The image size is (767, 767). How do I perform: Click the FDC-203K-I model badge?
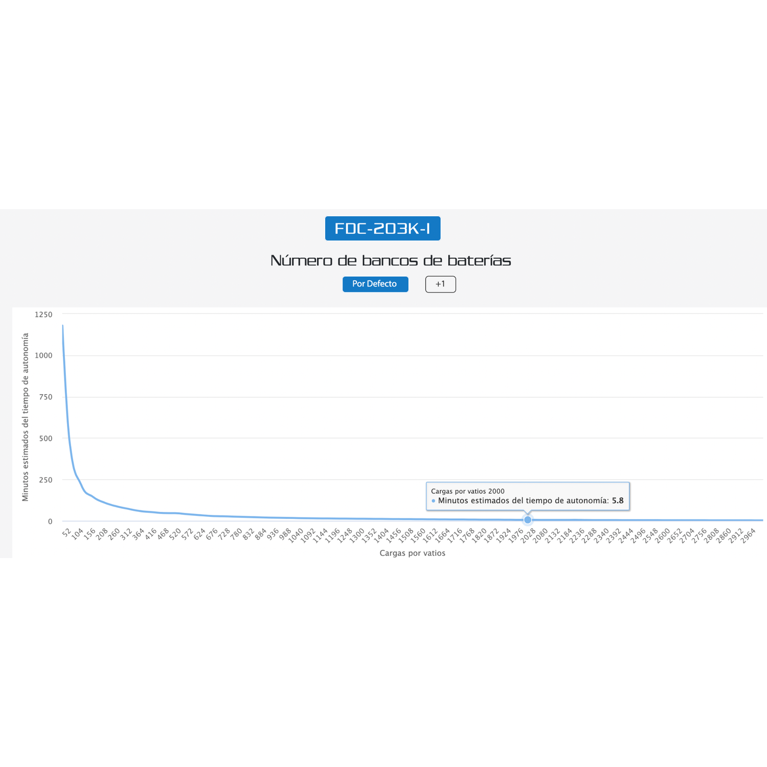point(382,229)
